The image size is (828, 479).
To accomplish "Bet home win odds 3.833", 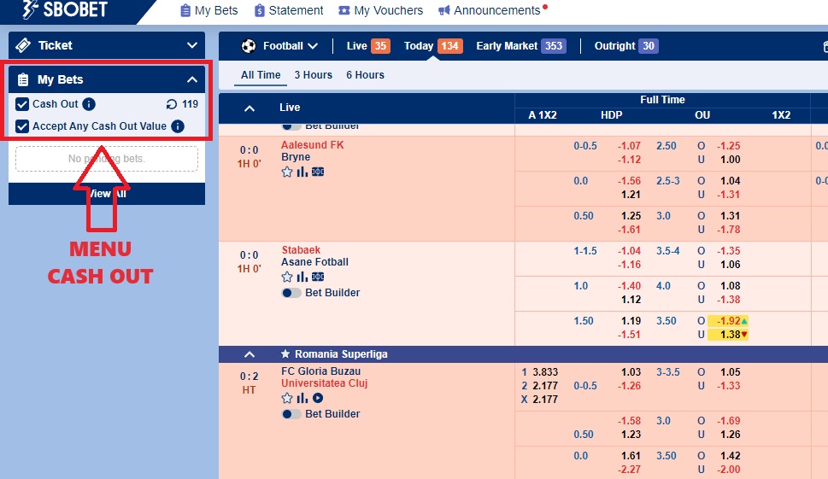I will coord(545,372).
